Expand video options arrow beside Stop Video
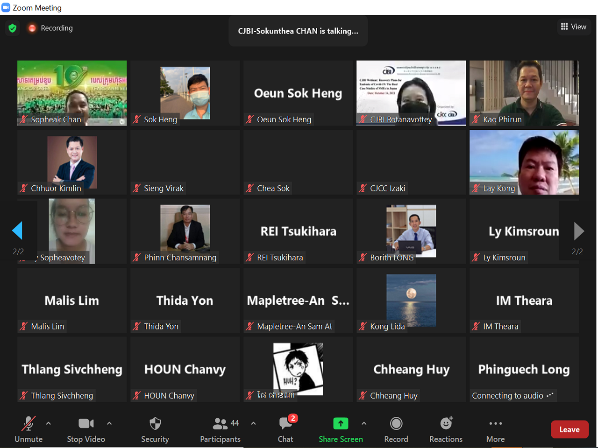The image size is (598, 448). point(109,423)
